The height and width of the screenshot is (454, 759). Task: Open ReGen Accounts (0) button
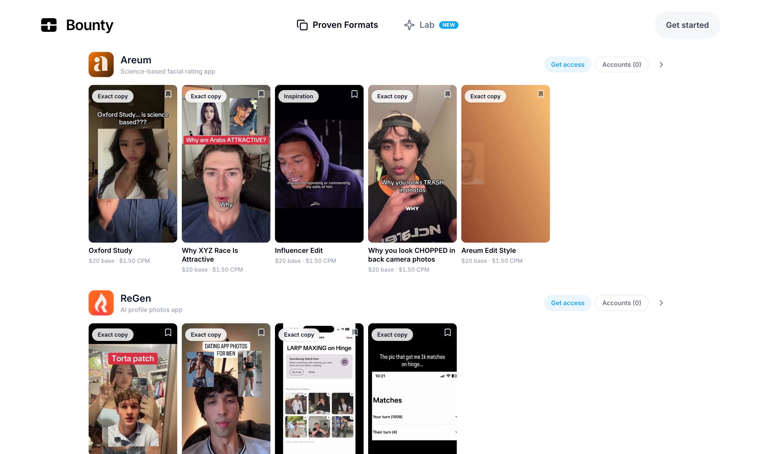coord(622,303)
